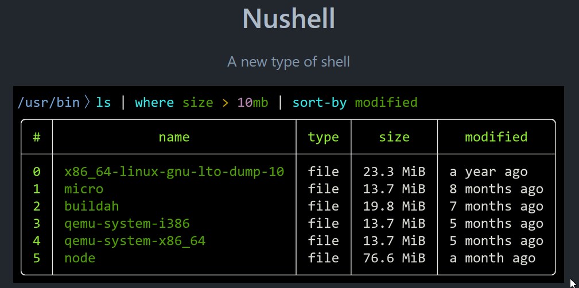Viewport: 579px width, 288px height.
Task: Click the 'type' column header
Action: [323, 138]
